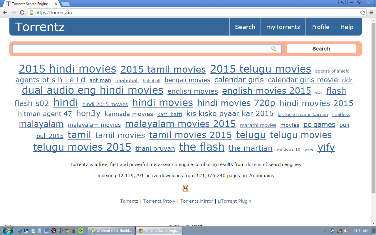The width and height of the screenshot is (376, 235).
Task: Click the hamster icon below the indexing stats
Action: 185,189
